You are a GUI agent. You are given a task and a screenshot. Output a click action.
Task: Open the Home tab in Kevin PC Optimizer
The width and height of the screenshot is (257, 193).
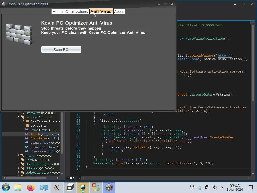58,12
